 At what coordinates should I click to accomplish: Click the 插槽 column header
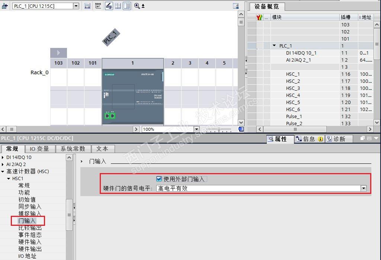pos(348,17)
